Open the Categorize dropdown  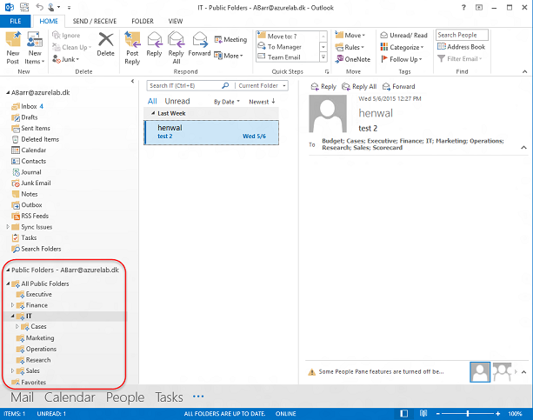402,47
